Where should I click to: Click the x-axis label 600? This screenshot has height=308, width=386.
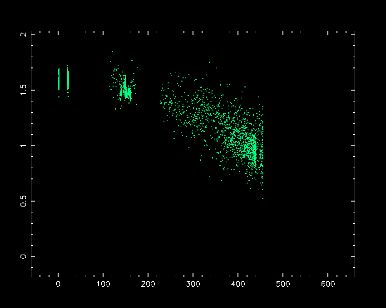pos(328,284)
